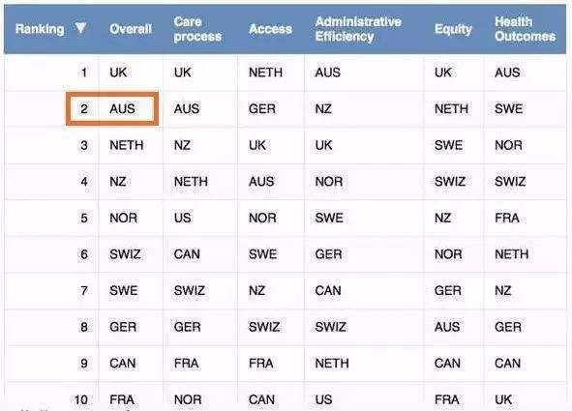Select the Overall column header
This screenshot has height=411, width=572.
(131, 29)
